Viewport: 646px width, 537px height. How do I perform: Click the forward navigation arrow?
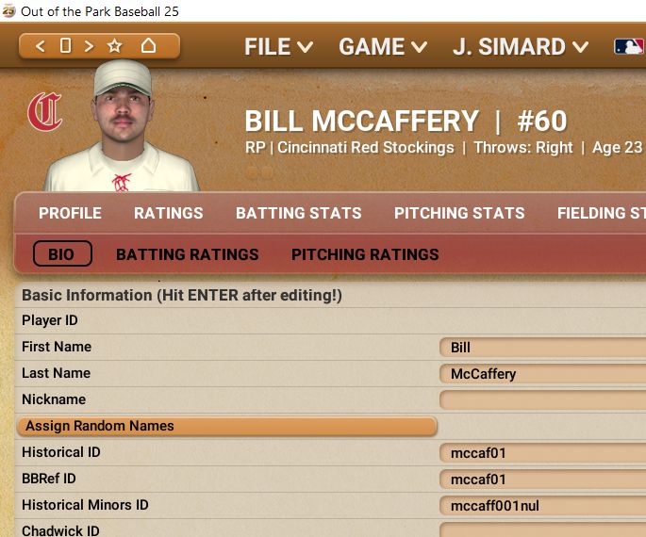[89, 46]
